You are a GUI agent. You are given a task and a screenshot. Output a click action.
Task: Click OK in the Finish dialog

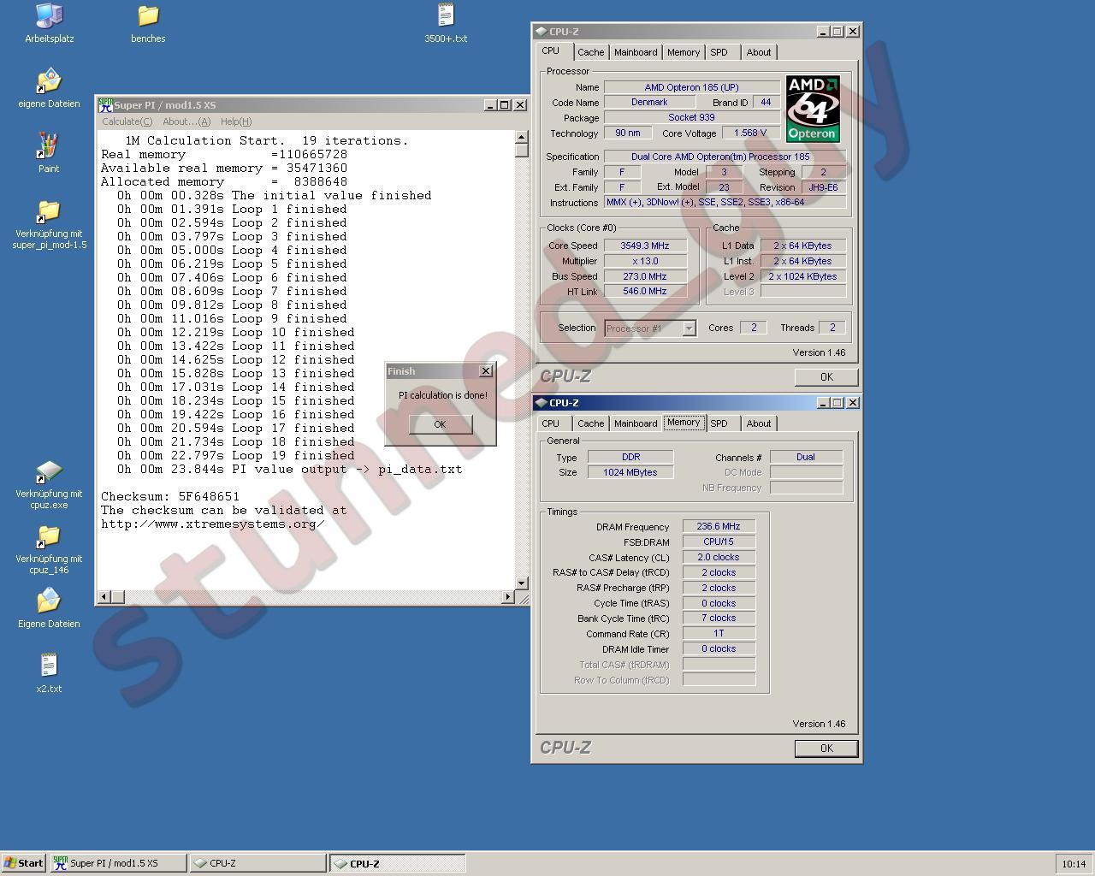(440, 424)
